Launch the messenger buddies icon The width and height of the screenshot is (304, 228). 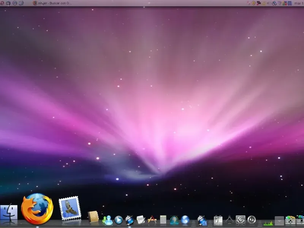tap(107, 220)
